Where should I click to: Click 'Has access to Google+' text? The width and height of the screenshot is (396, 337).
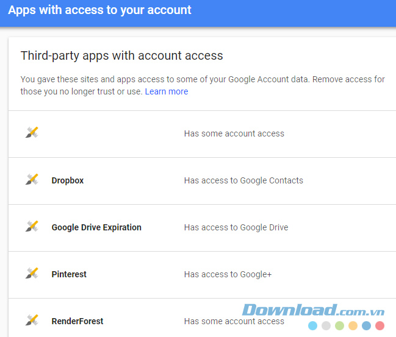(228, 274)
